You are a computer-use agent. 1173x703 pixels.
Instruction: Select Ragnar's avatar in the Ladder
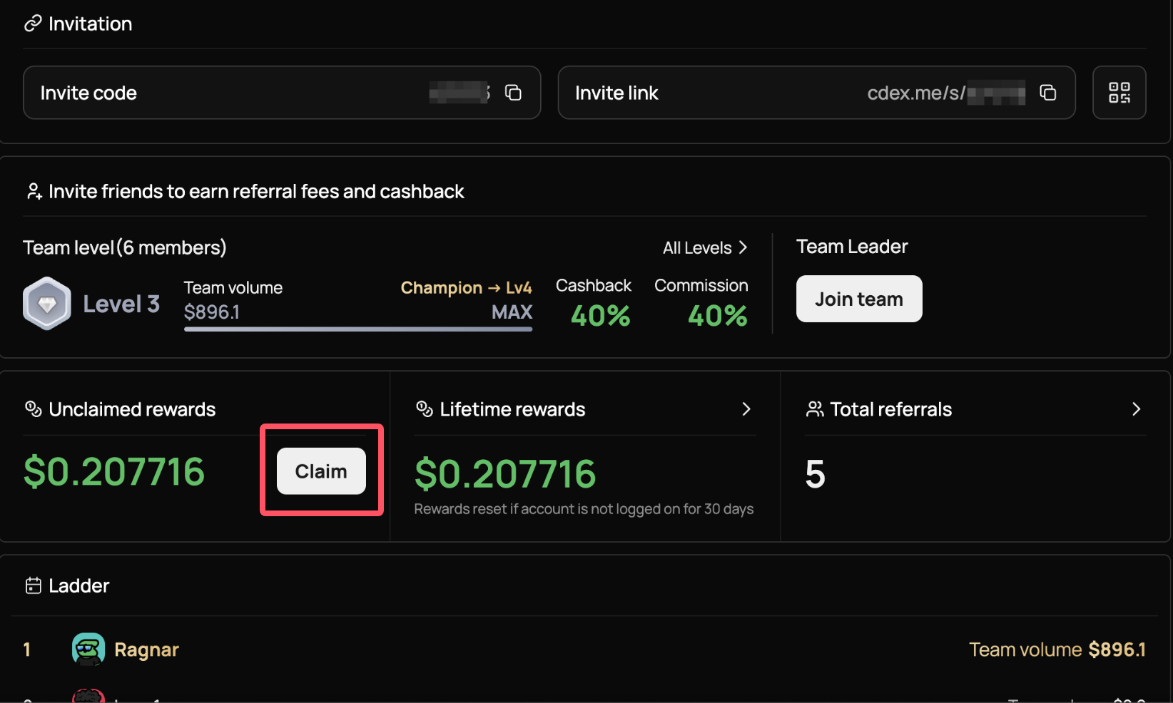coord(88,649)
